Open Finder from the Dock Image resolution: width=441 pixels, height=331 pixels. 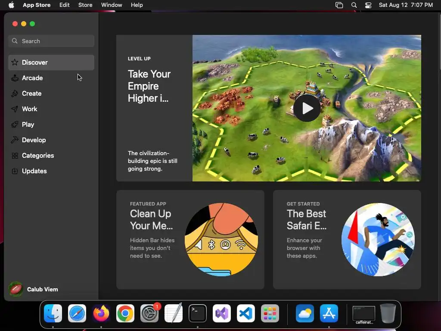pyautogui.click(x=53, y=313)
